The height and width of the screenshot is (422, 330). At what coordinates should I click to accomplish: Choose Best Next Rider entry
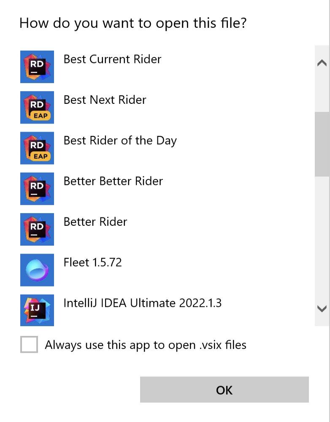105,100
